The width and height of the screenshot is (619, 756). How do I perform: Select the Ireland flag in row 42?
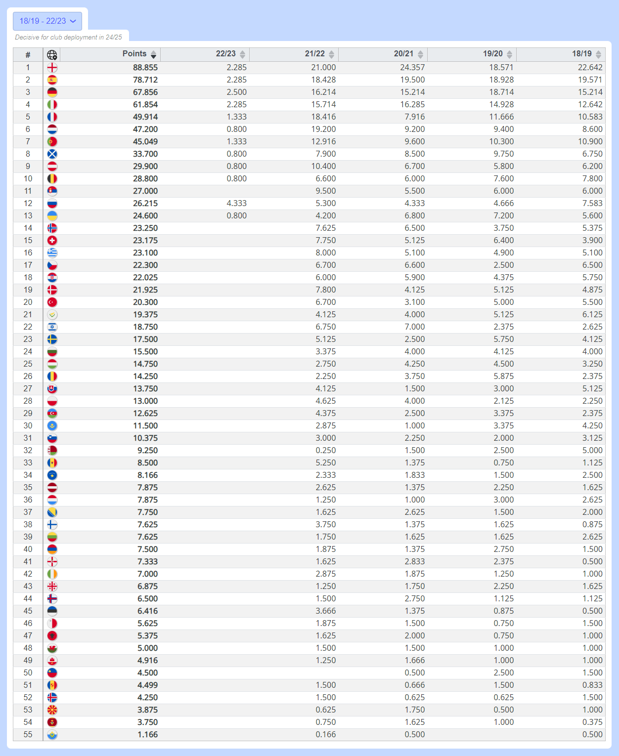pos(52,574)
